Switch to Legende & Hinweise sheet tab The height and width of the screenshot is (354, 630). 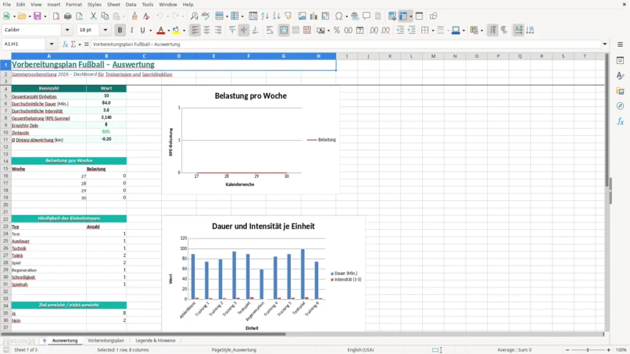[x=156, y=340]
